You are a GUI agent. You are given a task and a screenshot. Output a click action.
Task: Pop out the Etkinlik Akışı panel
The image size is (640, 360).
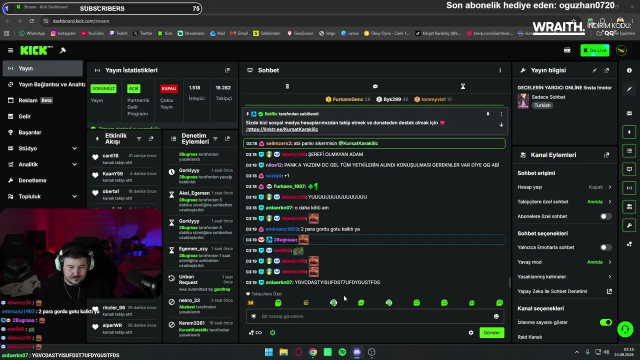(x=151, y=139)
